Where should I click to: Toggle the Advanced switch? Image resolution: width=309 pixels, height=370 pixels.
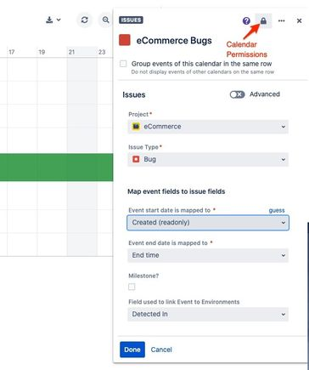(x=237, y=94)
